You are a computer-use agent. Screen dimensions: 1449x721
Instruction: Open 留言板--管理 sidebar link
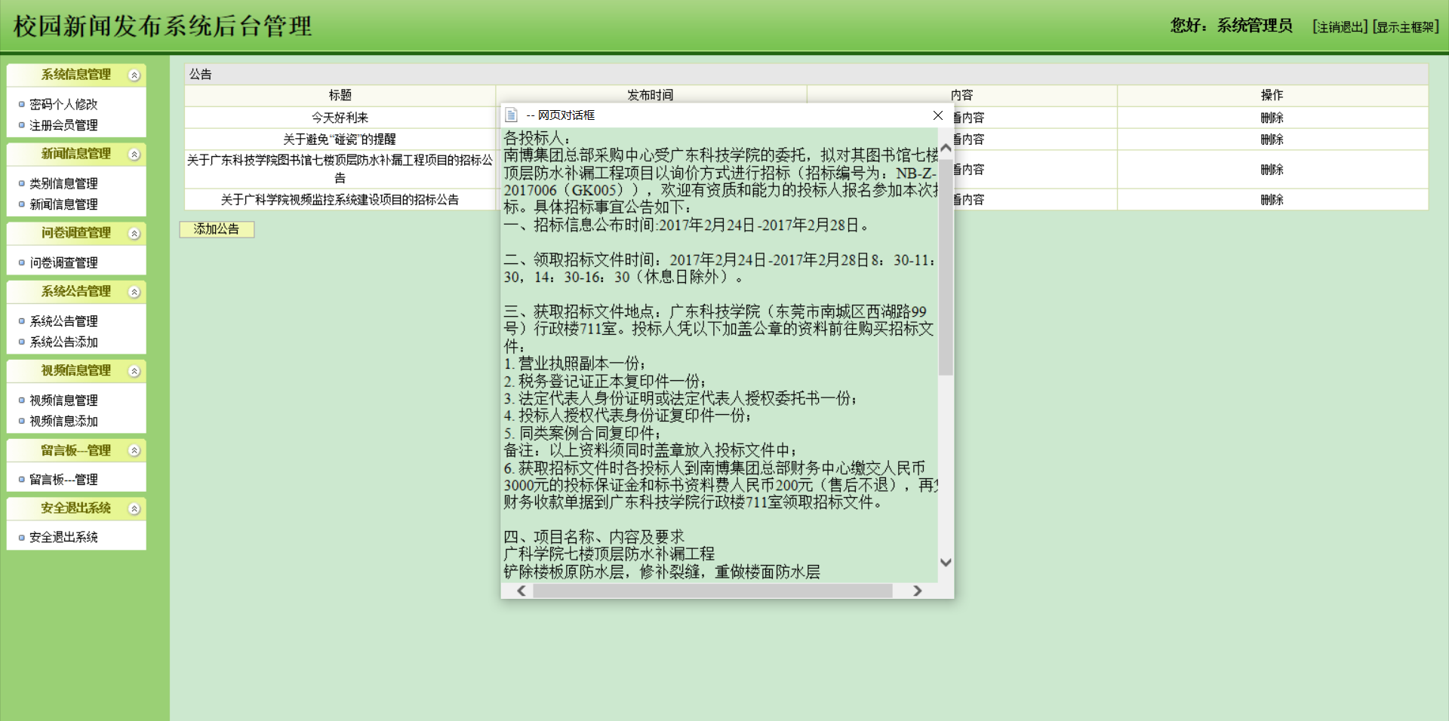[63, 480]
